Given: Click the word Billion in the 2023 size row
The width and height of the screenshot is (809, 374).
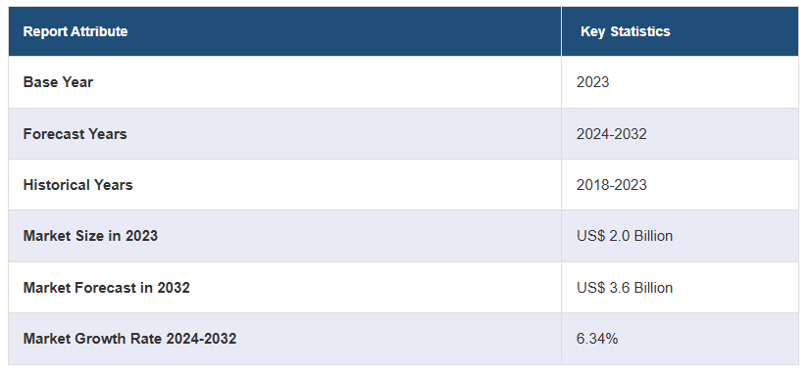Looking at the screenshot, I should tap(653, 236).
